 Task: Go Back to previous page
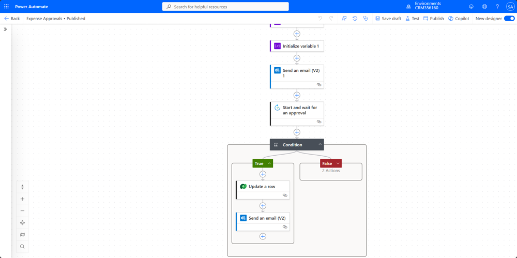pyautogui.click(x=12, y=19)
